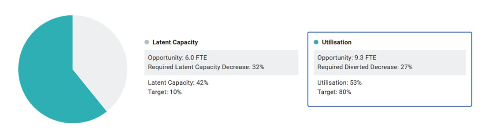Image resolution: width=494 pixels, height=135 pixels.
Task: Click the Utilisation heading
Action: (337, 42)
